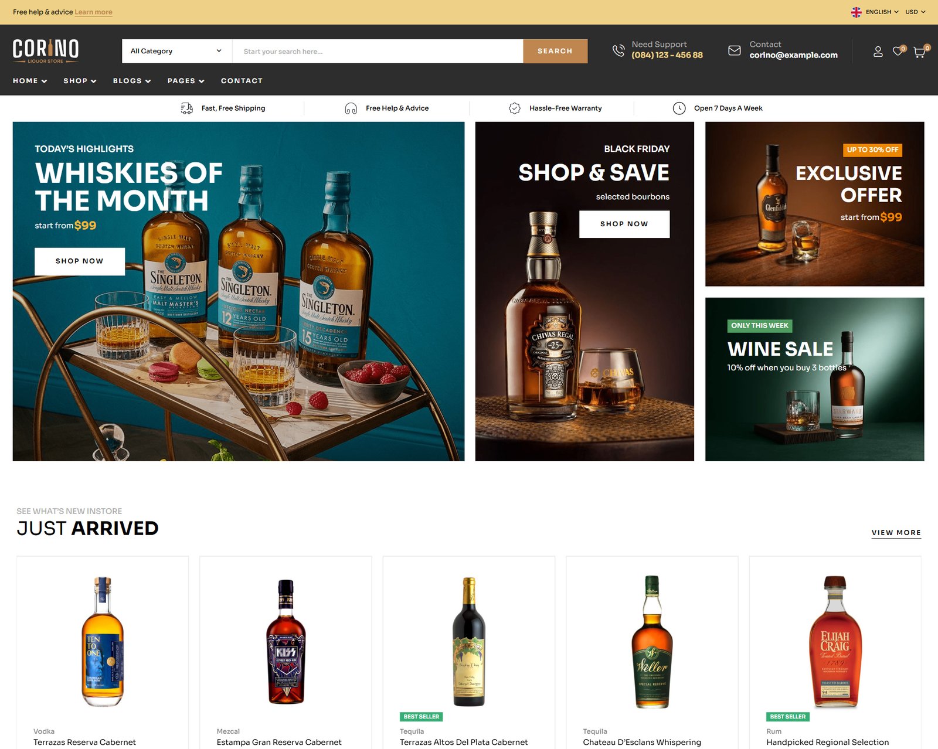
Task: Open Terrazas Reserva Cabernet product title
Action: 84,742
